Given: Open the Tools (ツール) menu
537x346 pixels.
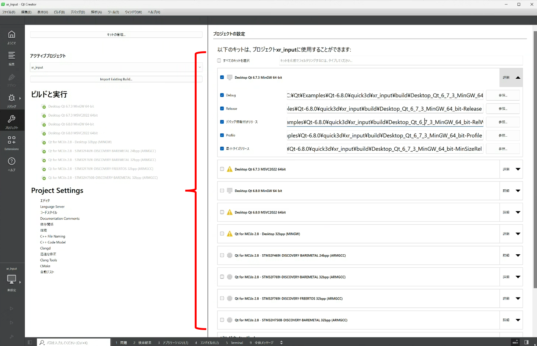Looking at the screenshot, I should 113,12.
